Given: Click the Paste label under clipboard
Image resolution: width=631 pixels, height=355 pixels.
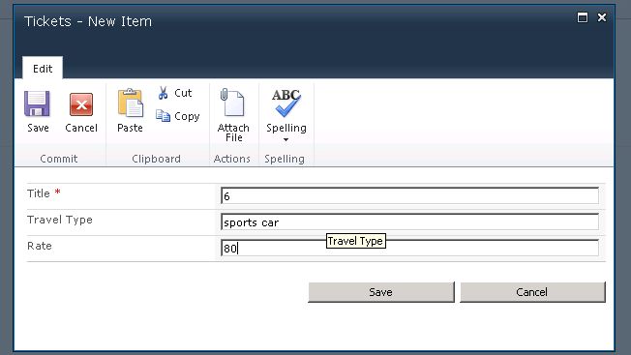Looking at the screenshot, I should [130, 128].
